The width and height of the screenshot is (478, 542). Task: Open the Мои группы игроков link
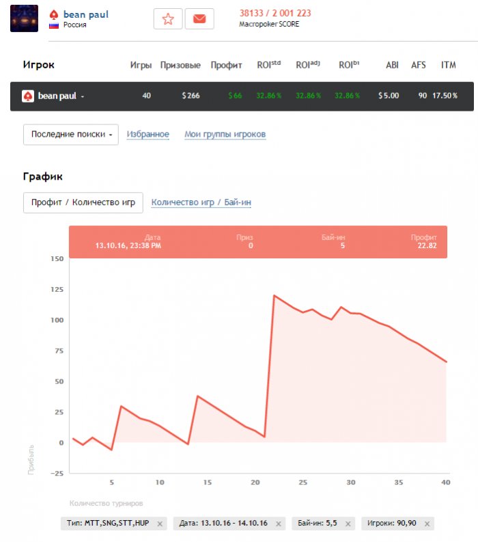tap(225, 135)
